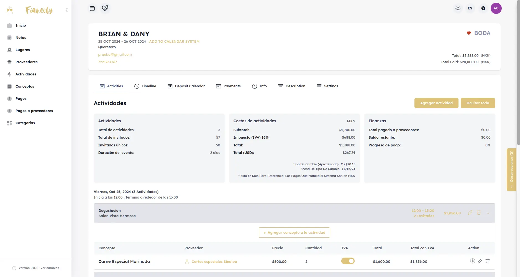Click the Agregar actividad button
Screen dimensions: 520x277
pyautogui.click(x=436, y=103)
